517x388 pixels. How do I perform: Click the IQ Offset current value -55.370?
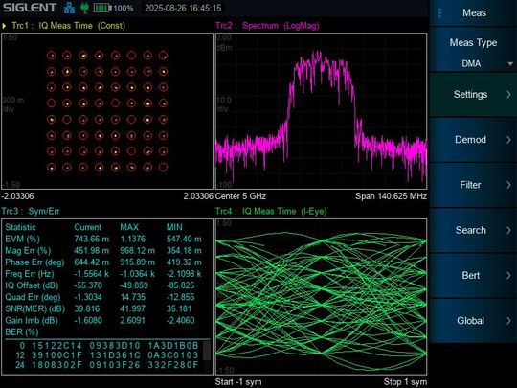pos(88,285)
